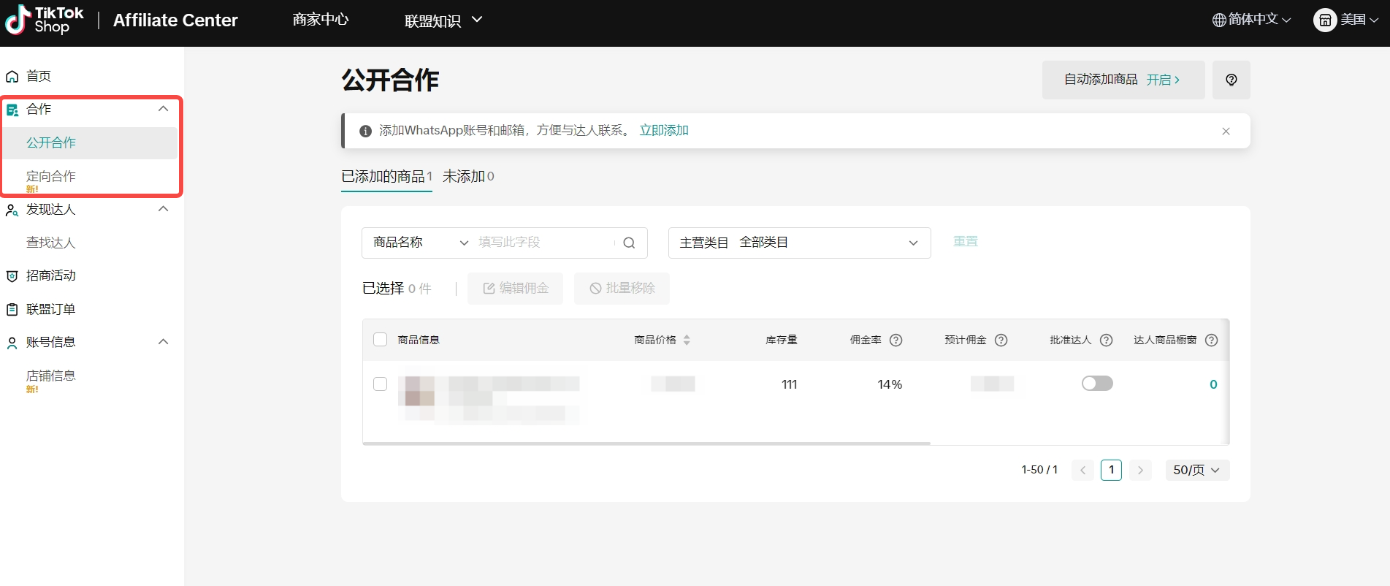Switch to the 未添加 tab
The image size is (1390, 586).
click(467, 176)
